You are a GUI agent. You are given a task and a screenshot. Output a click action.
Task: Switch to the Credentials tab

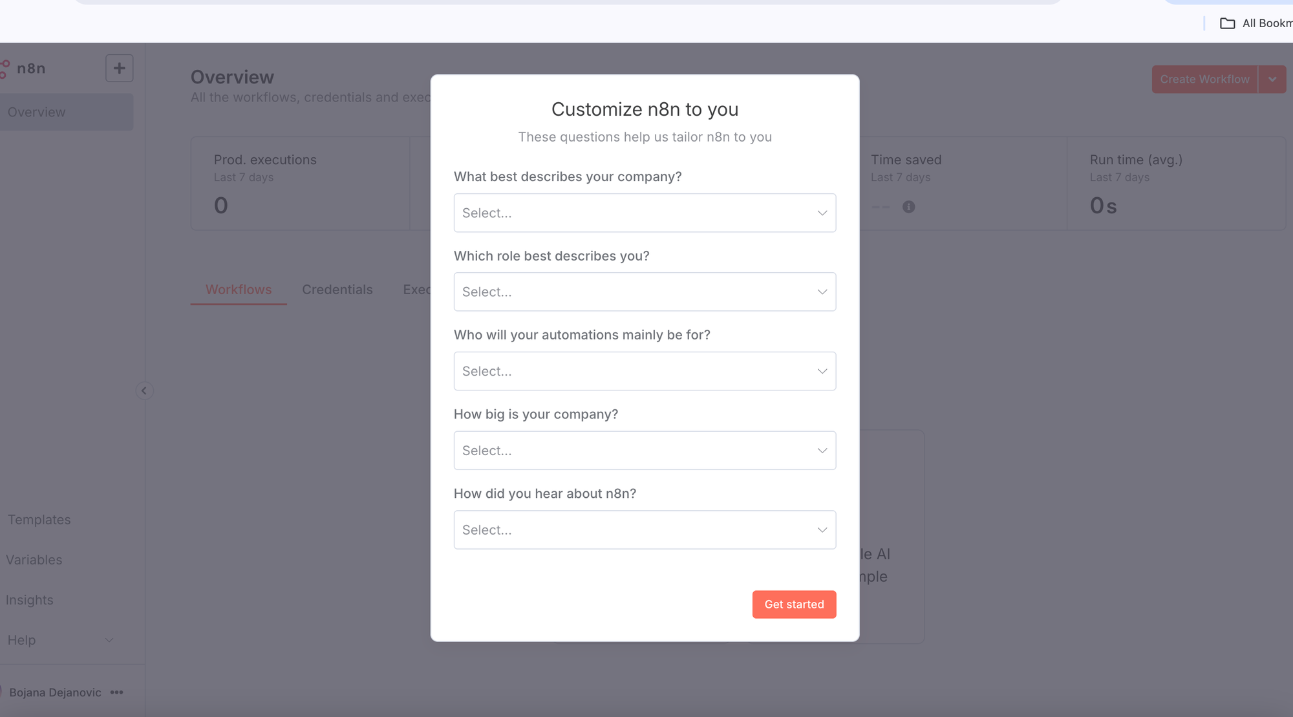(x=337, y=290)
